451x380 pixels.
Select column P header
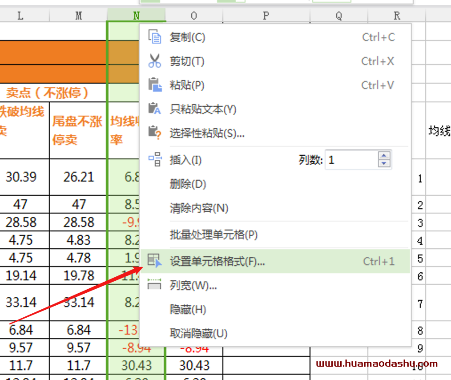266,15
